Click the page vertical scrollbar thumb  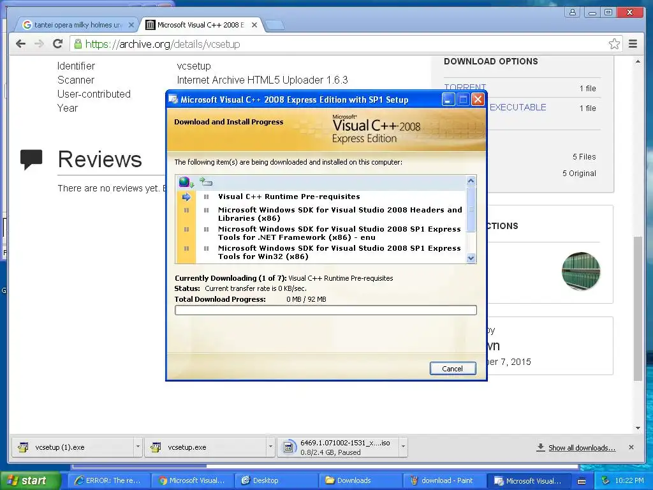click(x=638, y=308)
